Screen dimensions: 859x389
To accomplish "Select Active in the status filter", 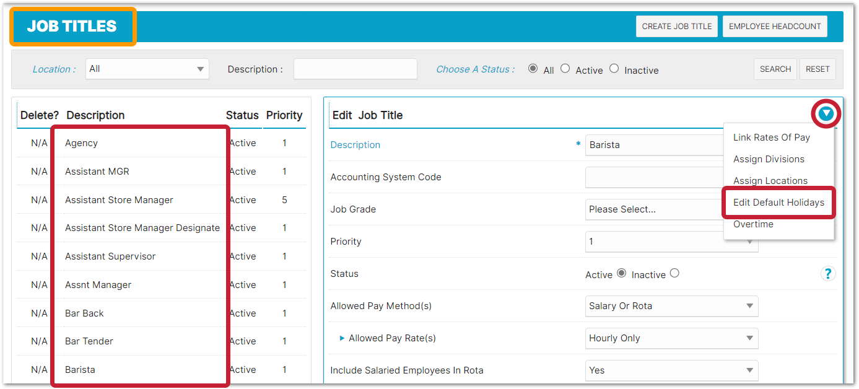I will [x=565, y=69].
